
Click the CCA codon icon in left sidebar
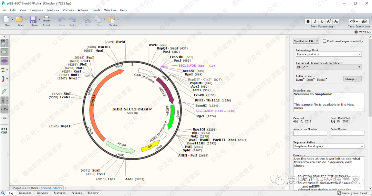click(x=4, y=131)
